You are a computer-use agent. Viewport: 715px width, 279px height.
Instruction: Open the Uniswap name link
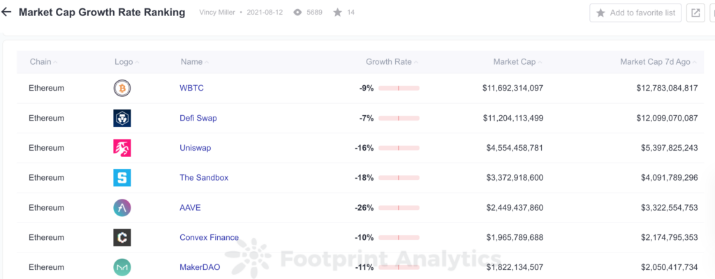196,148
